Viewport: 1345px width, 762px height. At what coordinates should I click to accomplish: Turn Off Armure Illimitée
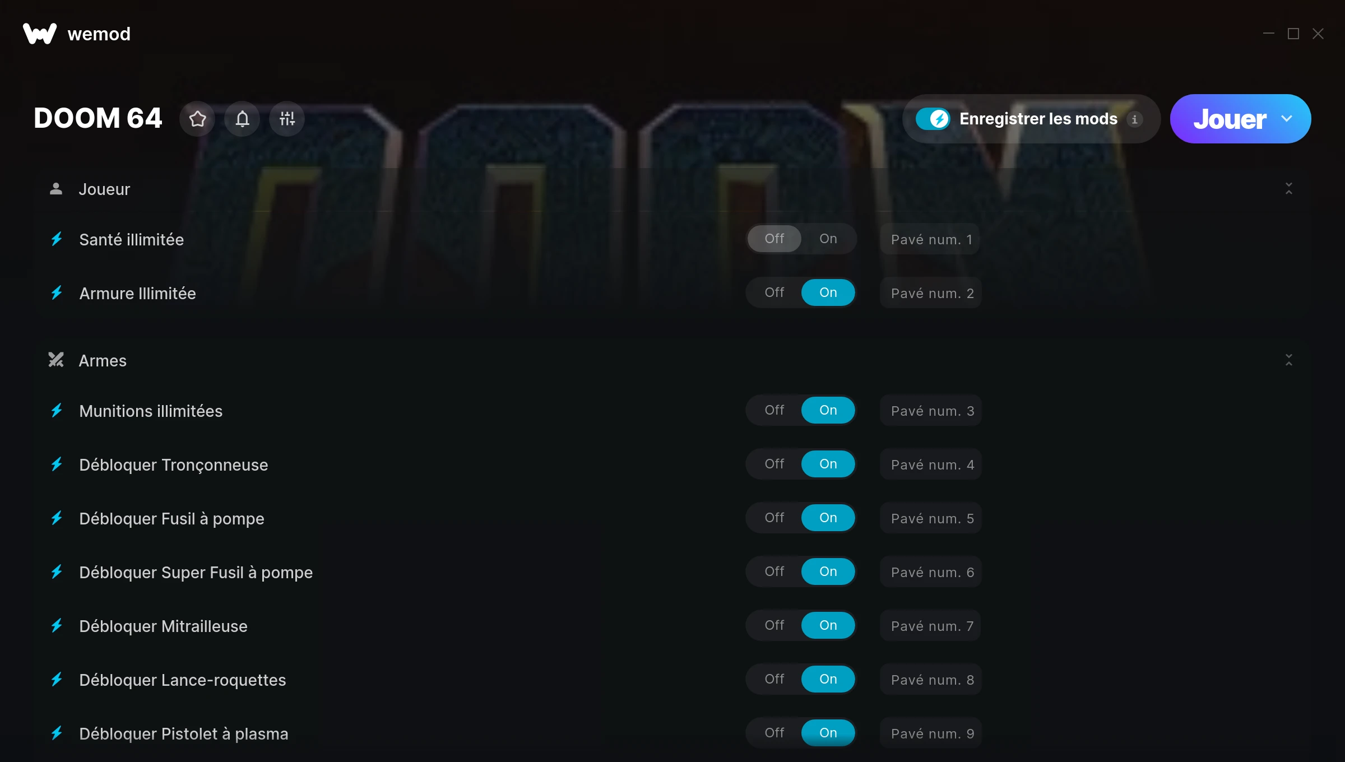click(x=774, y=292)
